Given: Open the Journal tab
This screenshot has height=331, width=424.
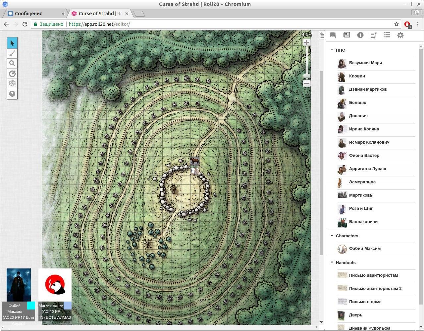Looking at the screenshot, I should click(346, 35).
